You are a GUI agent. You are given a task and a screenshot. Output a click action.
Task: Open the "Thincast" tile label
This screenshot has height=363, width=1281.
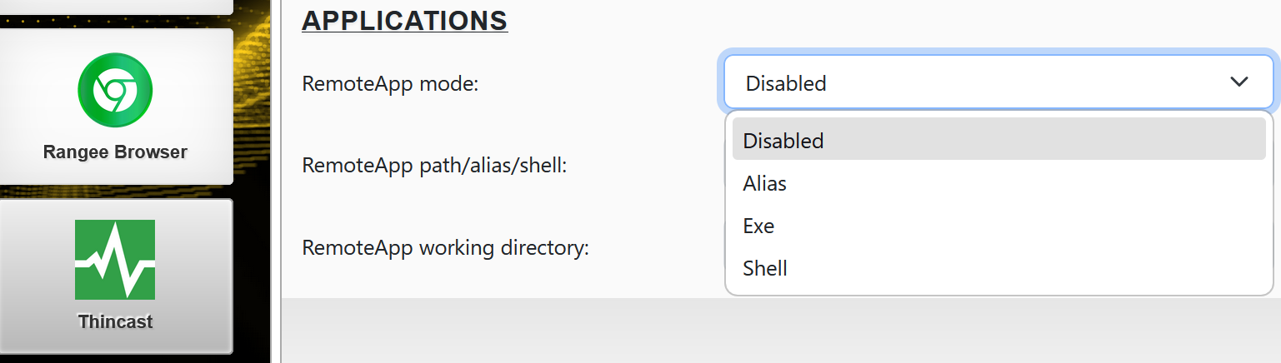[x=115, y=321]
